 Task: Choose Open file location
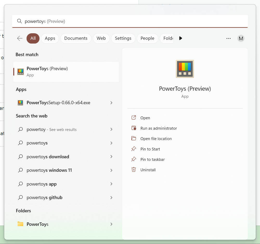[156, 139]
